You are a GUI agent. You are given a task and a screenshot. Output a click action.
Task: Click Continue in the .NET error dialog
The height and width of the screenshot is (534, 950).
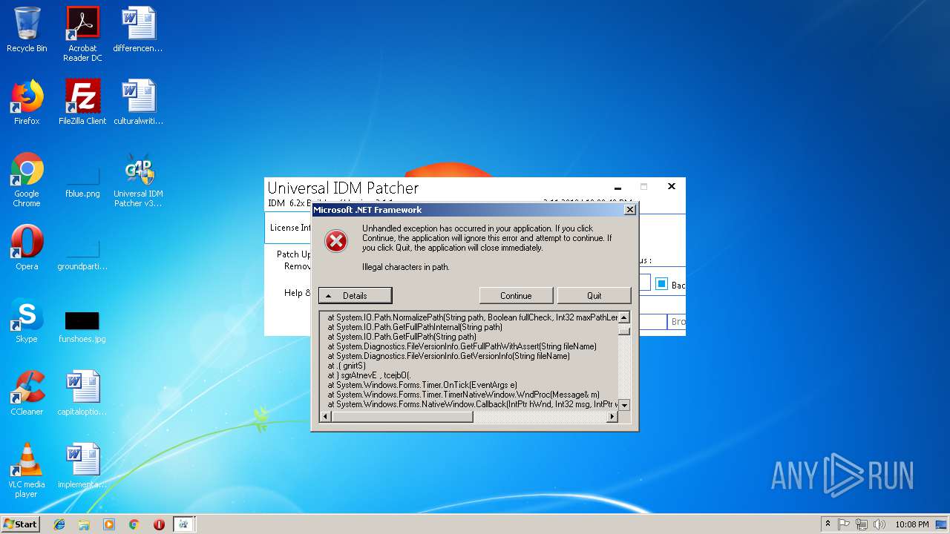point(516,295)
